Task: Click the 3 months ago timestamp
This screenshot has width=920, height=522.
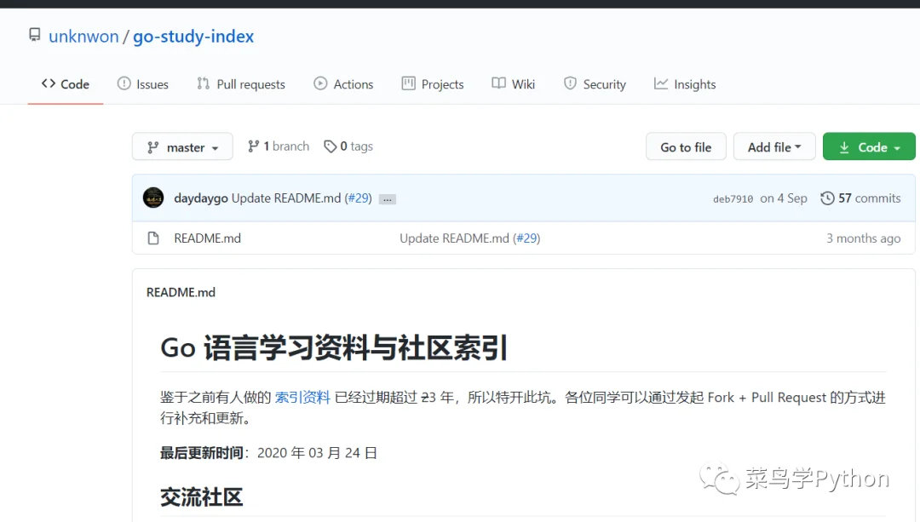Action: (863, 238)
